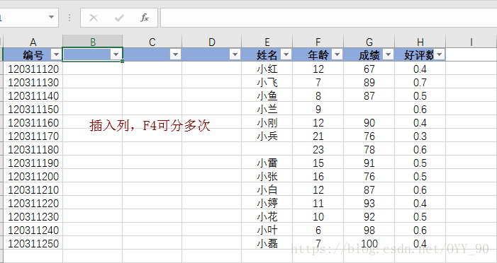Select column G header

[369, 42]
